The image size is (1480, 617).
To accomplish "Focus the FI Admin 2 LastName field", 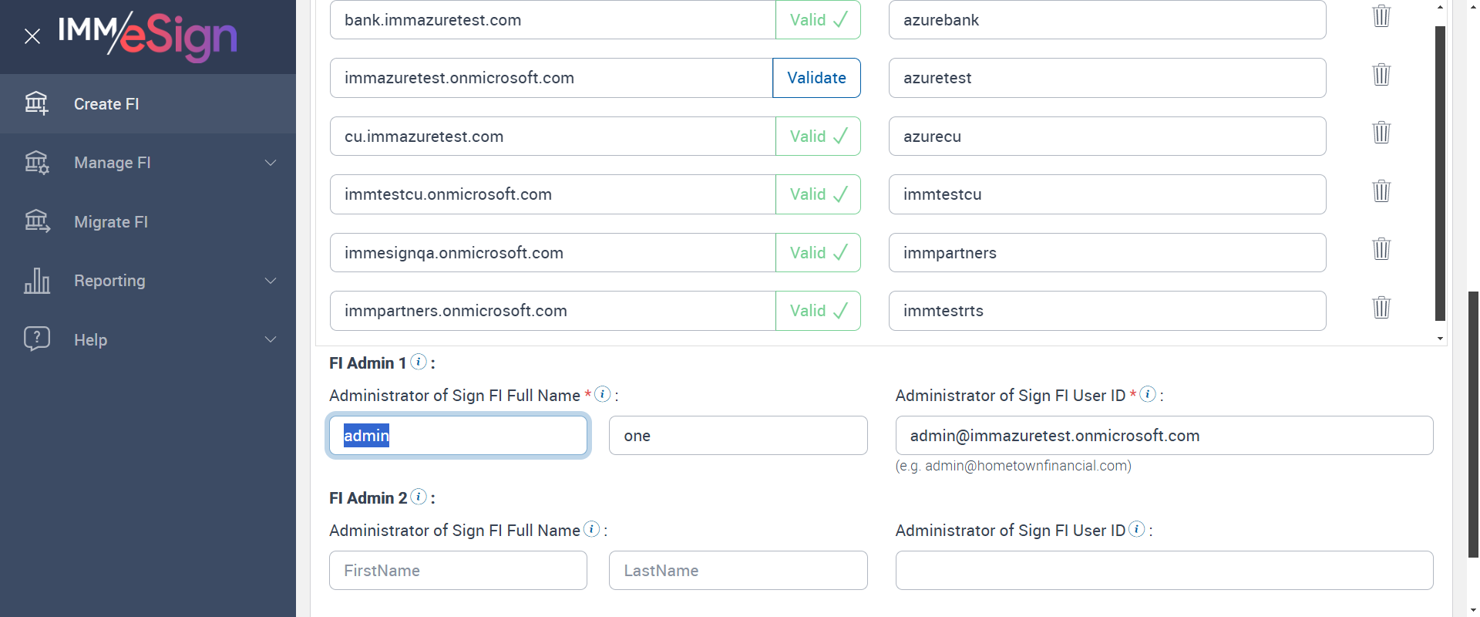I will pyautogui.click(x=738, y=571).
